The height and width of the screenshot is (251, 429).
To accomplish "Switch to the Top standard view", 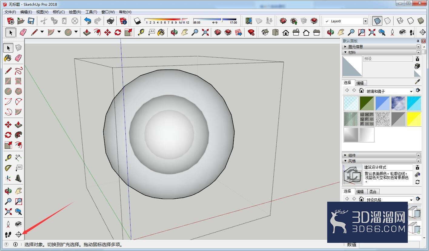I will (x=275, y=32).
